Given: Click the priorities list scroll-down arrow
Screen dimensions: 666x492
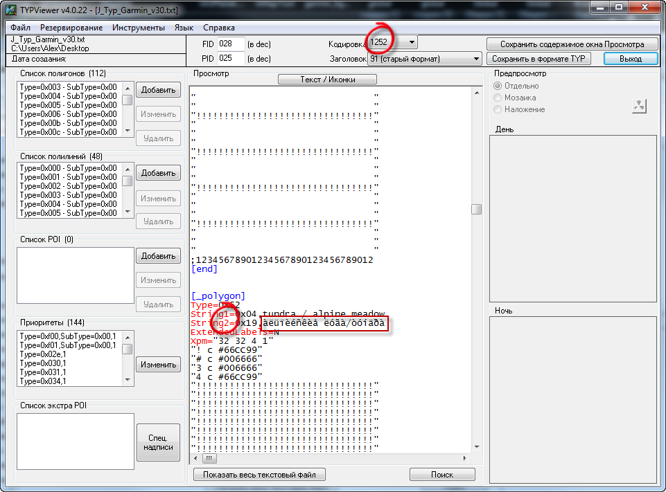Looking at the screenshot, I should pos(128,379).
